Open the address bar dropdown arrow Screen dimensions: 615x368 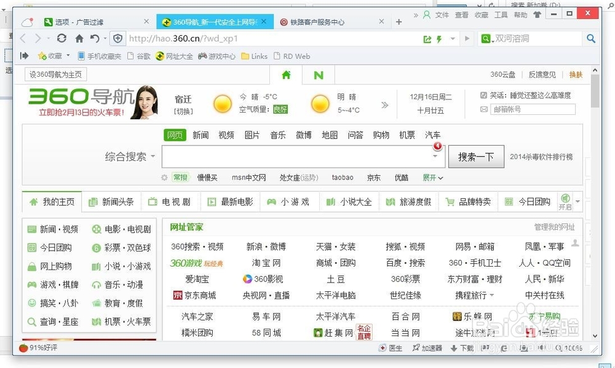[453, 39]
